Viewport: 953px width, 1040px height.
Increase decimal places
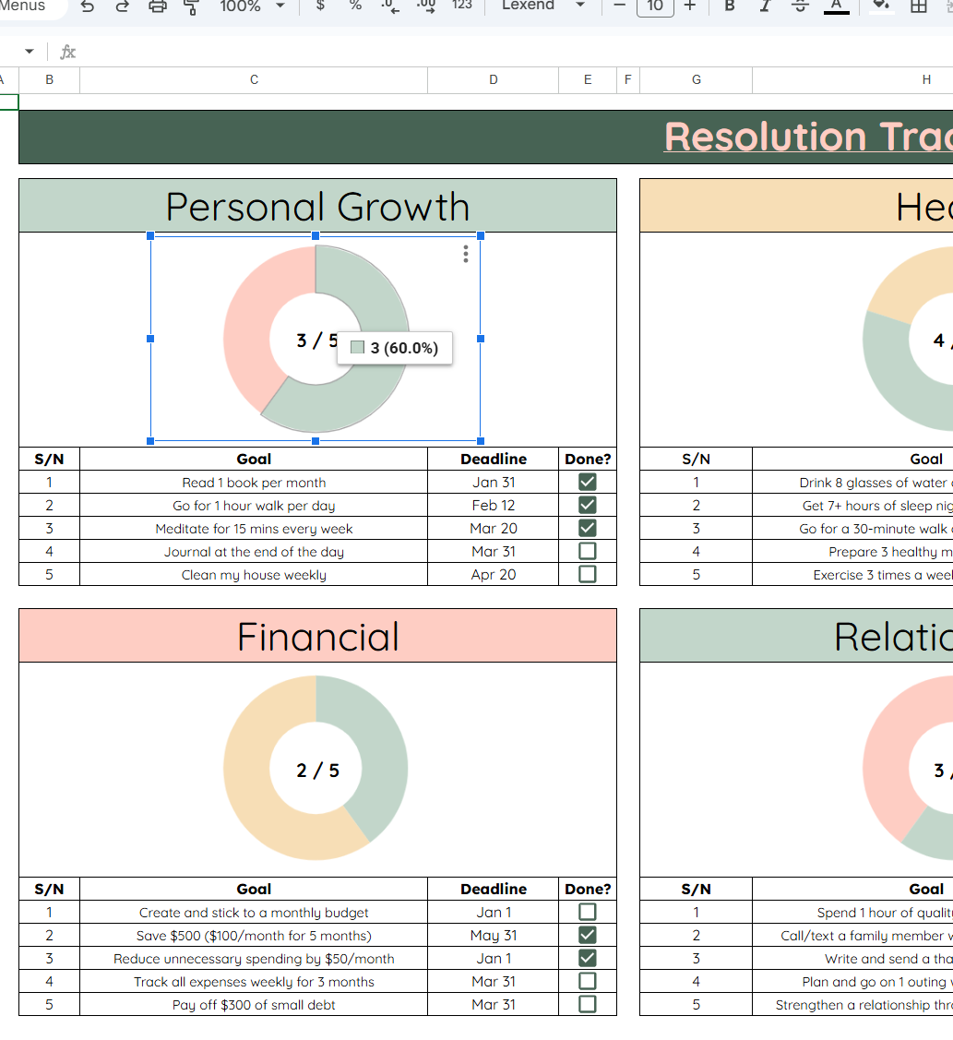coord(426,6)
